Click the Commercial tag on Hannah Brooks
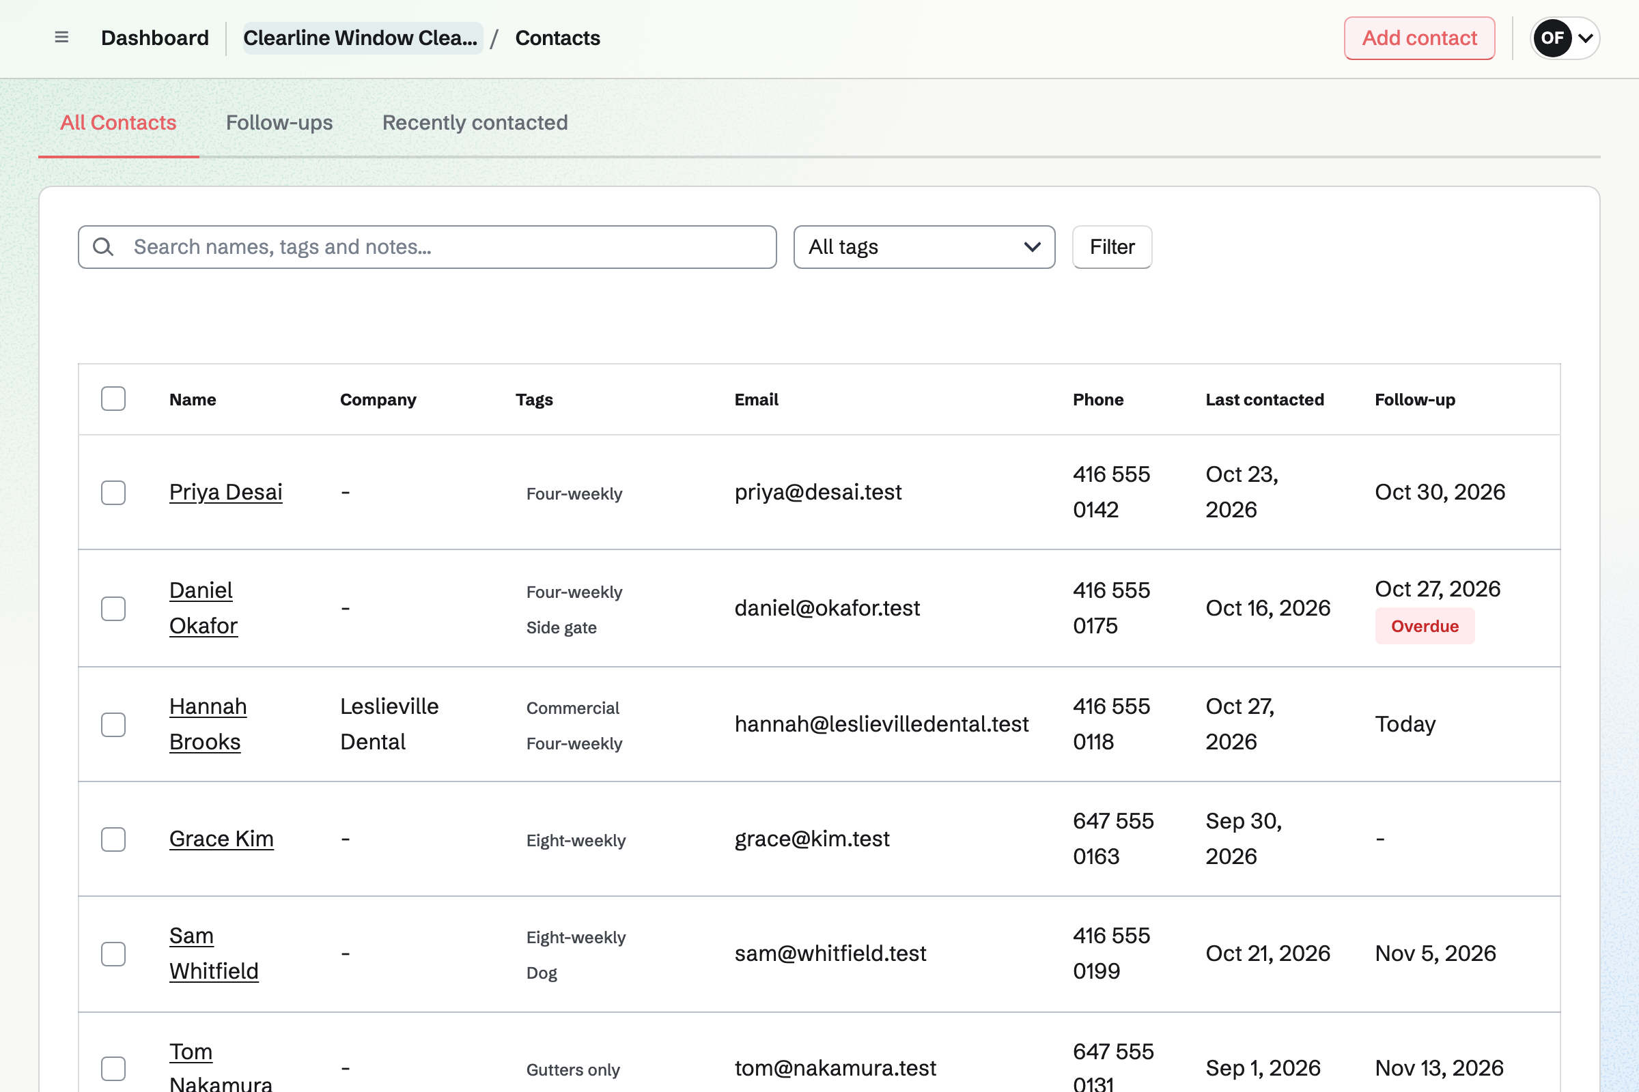 tap(573, 708)
